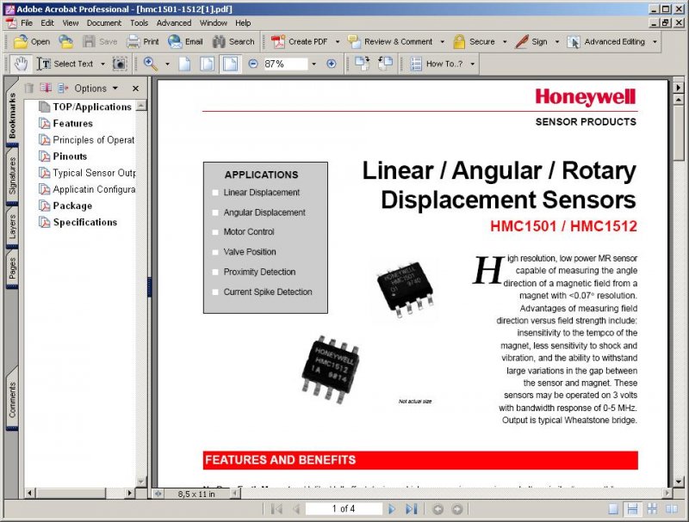Open the Document menu
The image size is (689, 522).
point(103,23)
